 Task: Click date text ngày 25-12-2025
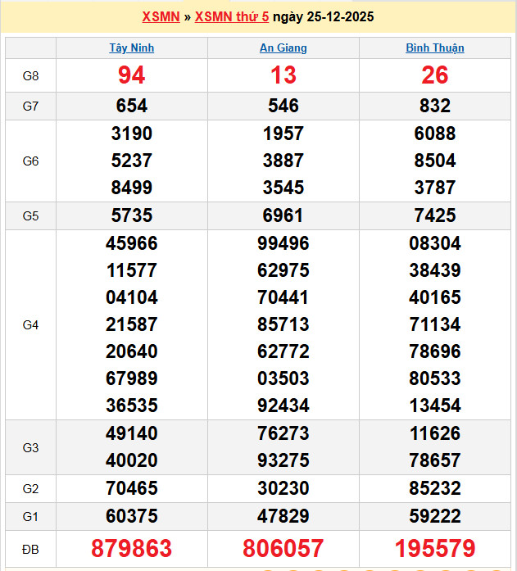coord(323,16)
